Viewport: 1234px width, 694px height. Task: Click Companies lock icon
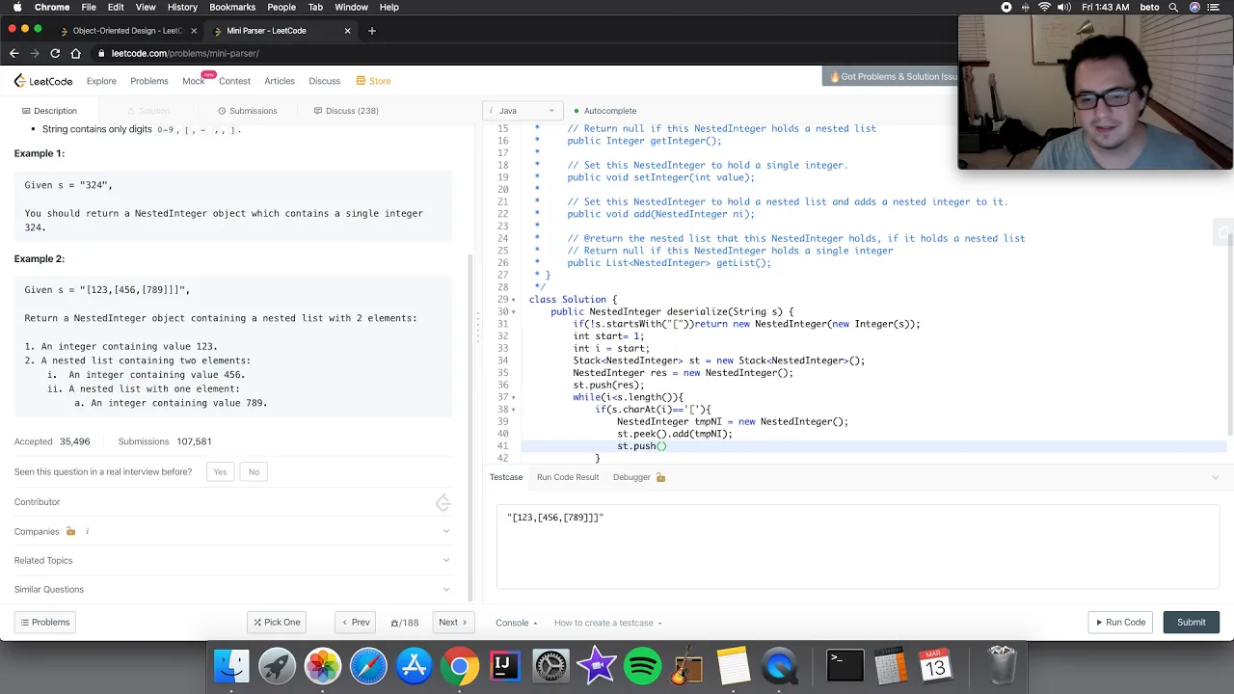coord(70,531)
